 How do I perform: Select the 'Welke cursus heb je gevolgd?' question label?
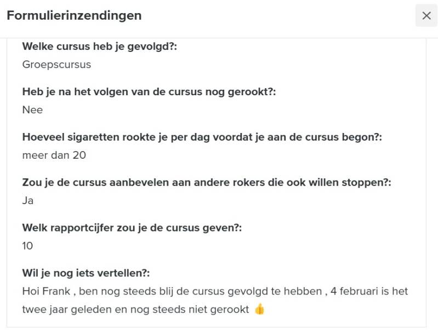point(99,47)
